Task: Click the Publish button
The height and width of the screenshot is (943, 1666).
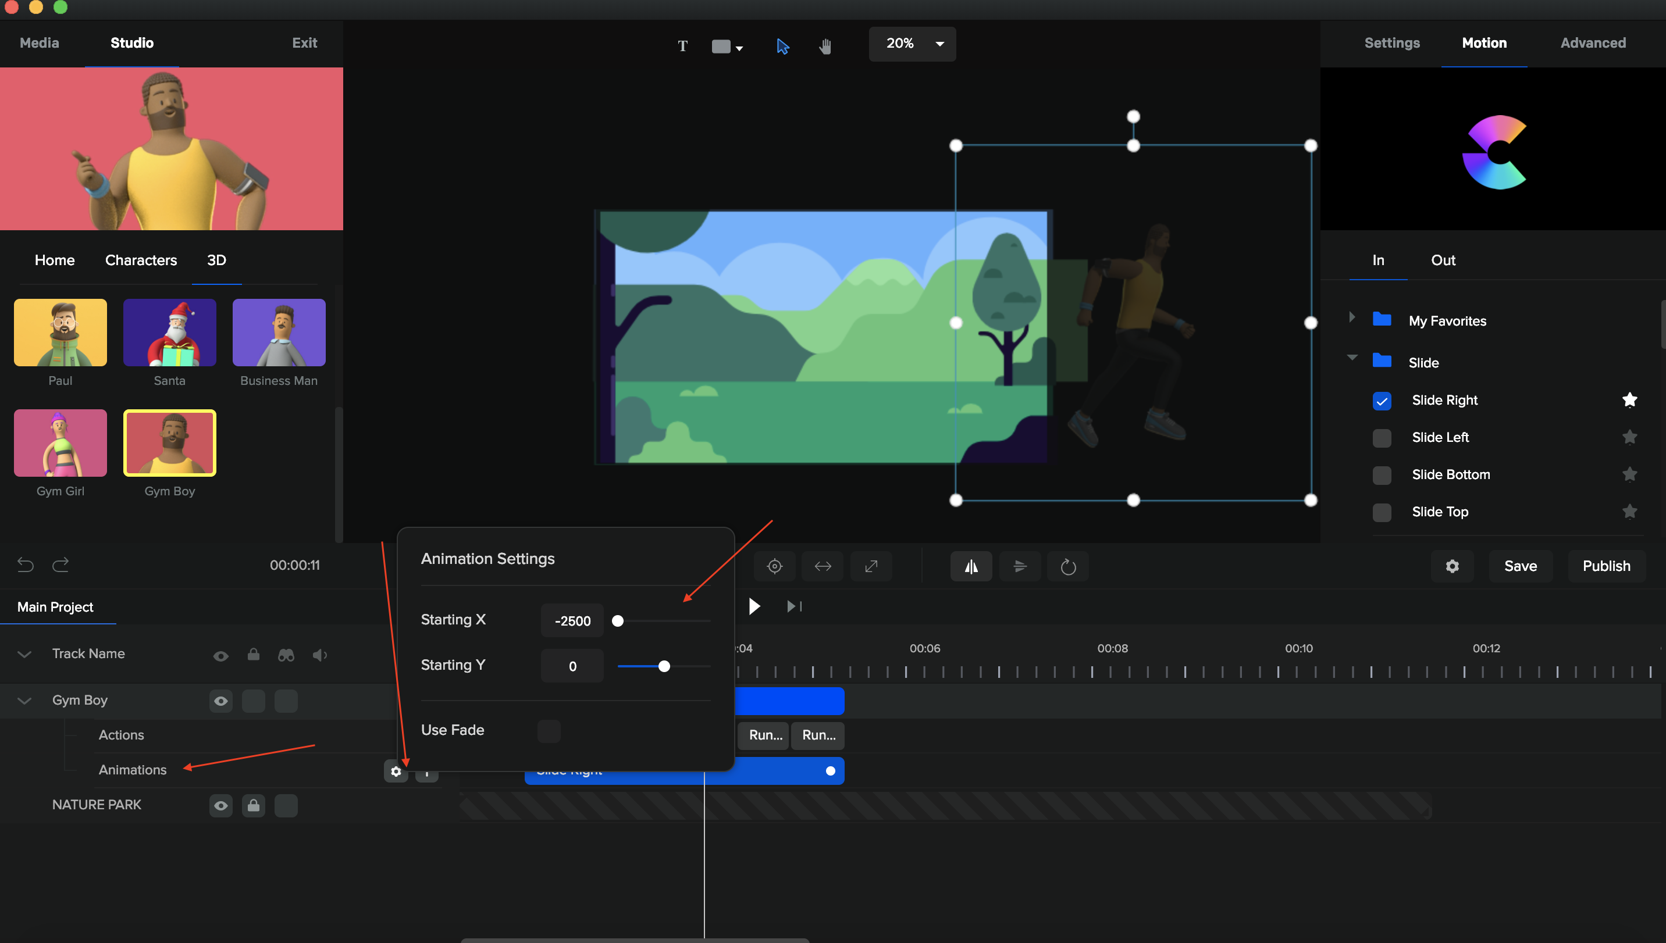Action: tap(1607, 566)
